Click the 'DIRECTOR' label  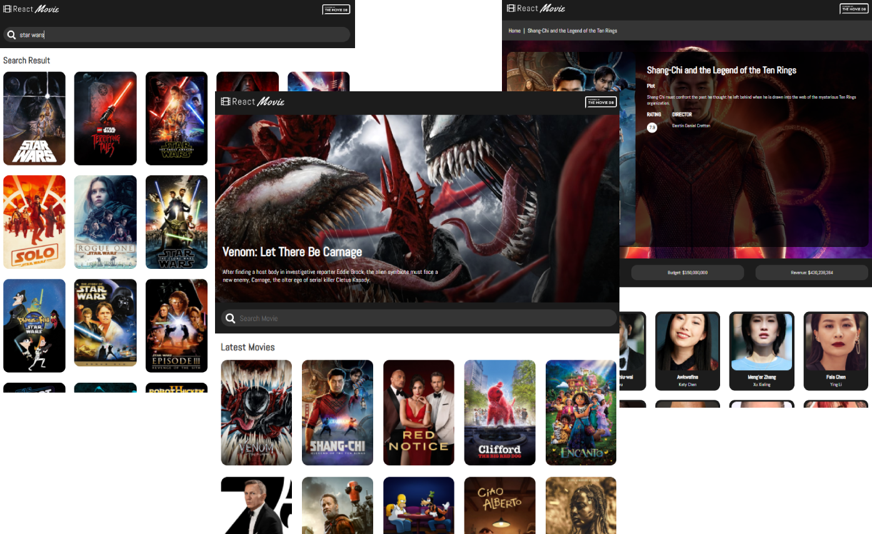682,114
